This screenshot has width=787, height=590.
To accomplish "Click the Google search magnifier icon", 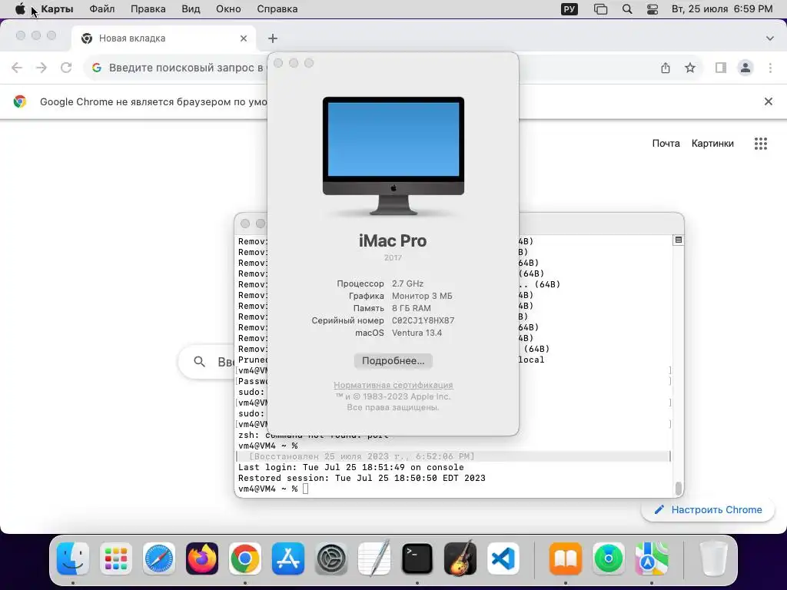I will coord(199,362).
